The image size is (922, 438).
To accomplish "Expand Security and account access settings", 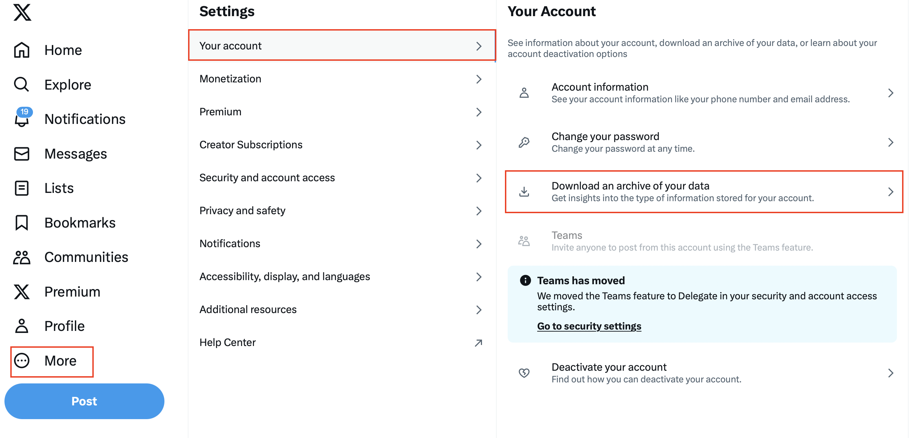I will coord(479,178).
